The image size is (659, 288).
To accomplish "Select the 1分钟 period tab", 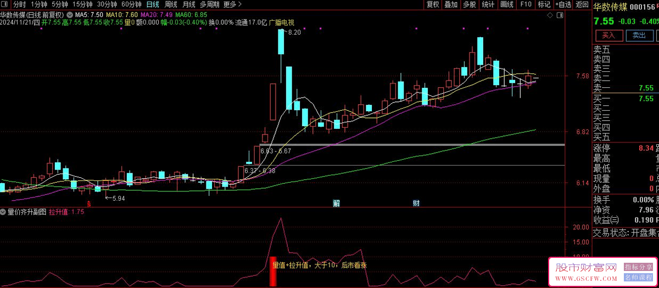I will point(39,4).
